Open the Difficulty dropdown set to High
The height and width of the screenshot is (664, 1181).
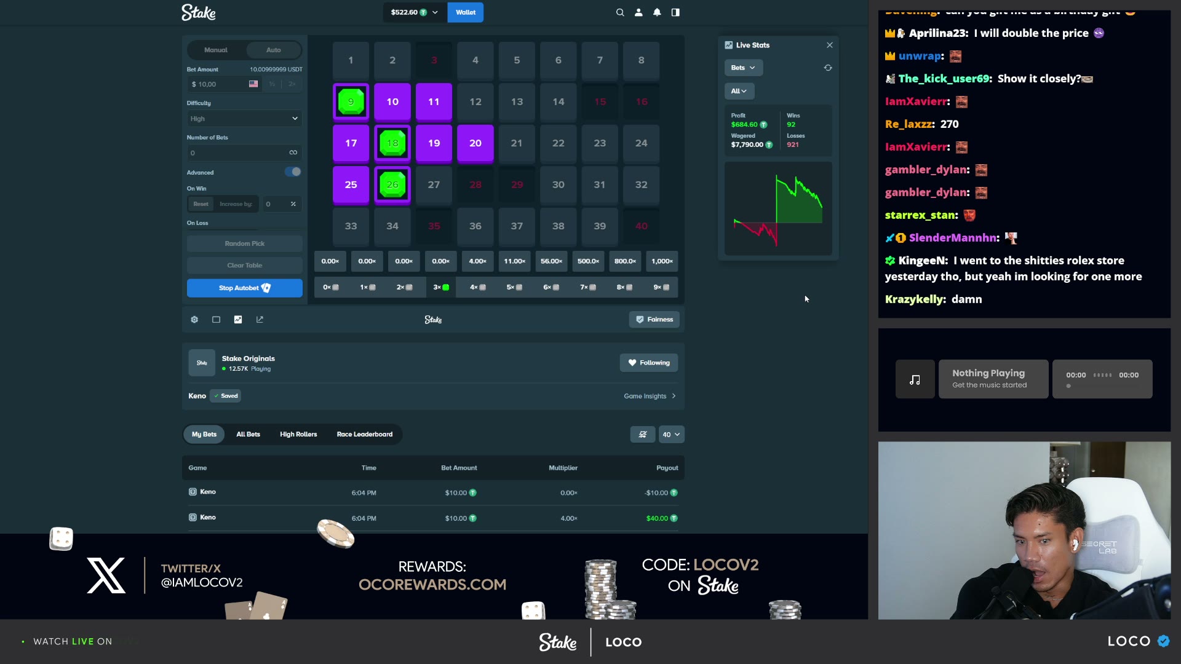pyautogui.click(x=244, y=119)
